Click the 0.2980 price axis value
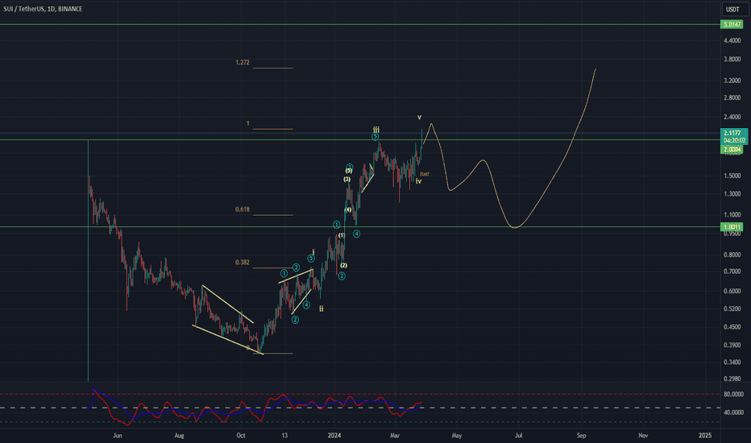 pos(732,379)
